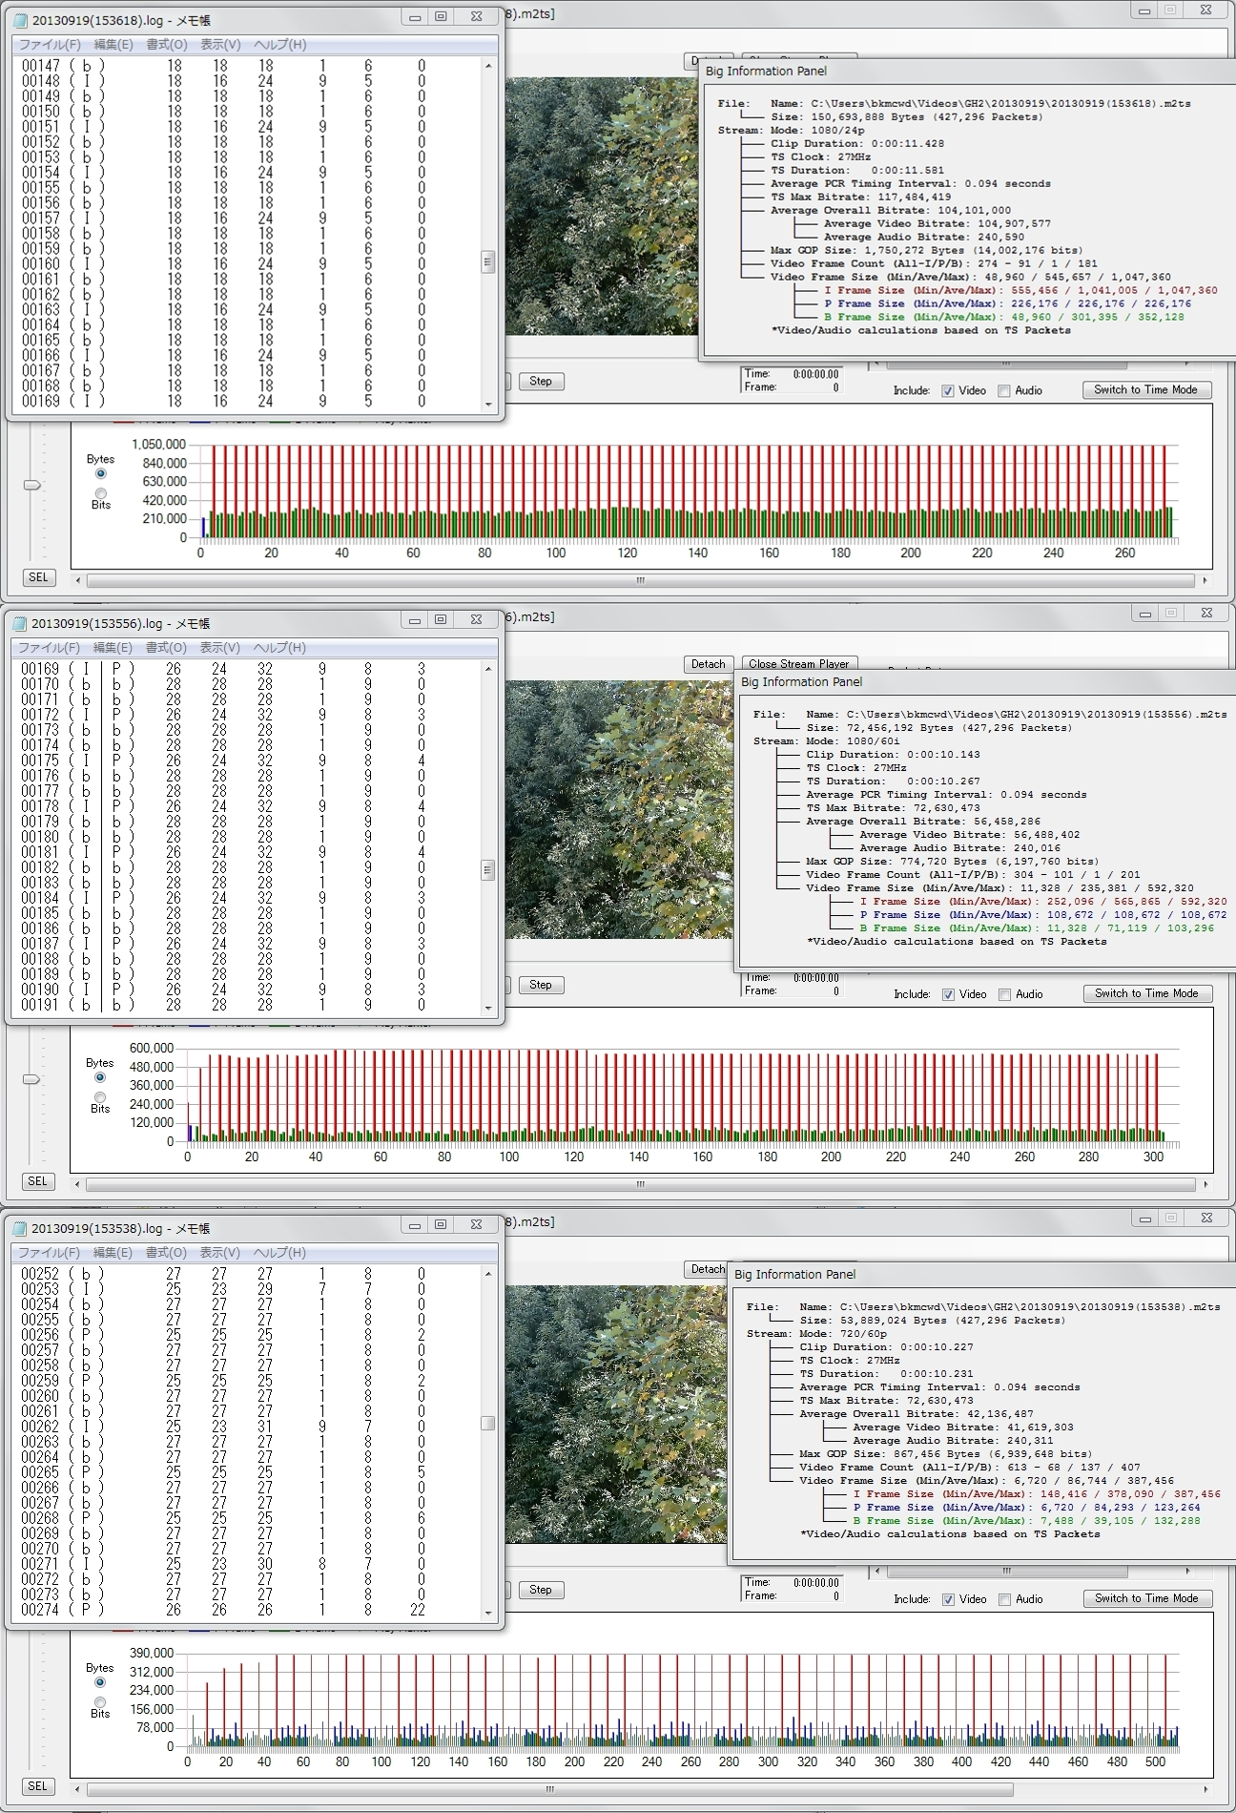Click right scroll arrow below the 1,050,000 chart
This screenshot has width=1236, height=1813.
pyautogui.click(x=1205, y=580)
